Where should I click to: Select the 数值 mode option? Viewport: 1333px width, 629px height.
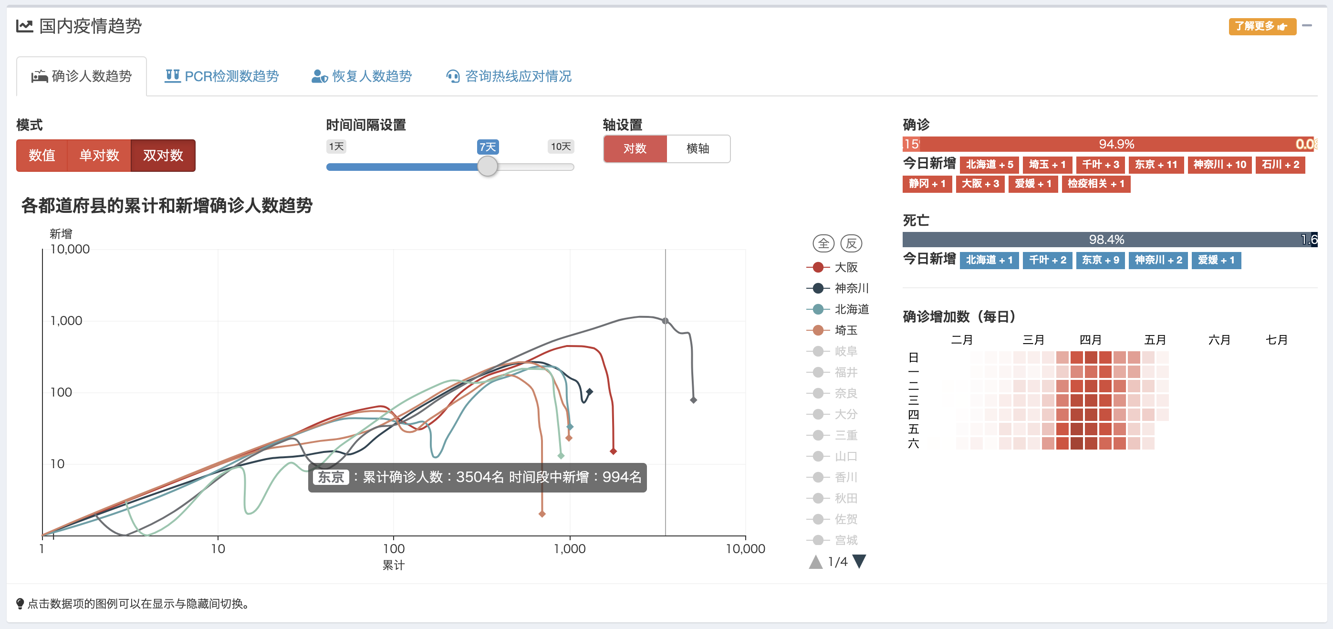pyautogui.click(x=42, y=155)
